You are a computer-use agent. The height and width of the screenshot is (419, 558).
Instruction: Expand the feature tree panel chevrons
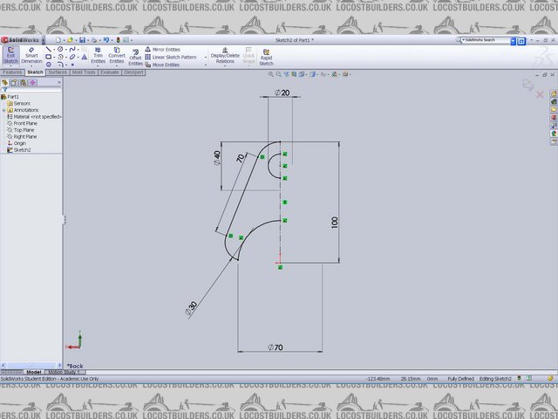tap(59, 82)
